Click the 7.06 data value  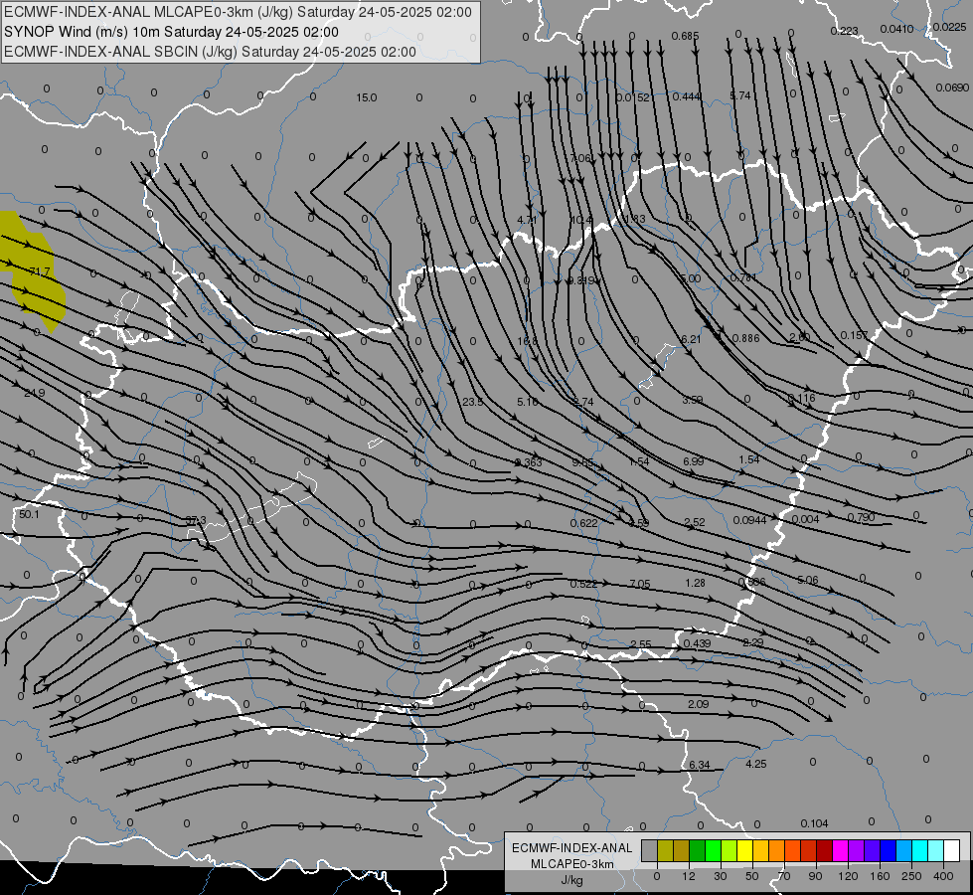tap(580, 158)
